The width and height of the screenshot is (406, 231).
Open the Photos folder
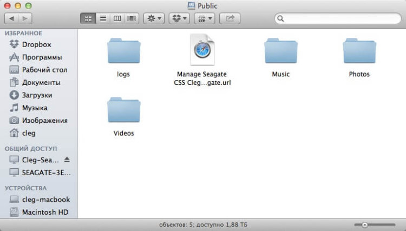359,52
